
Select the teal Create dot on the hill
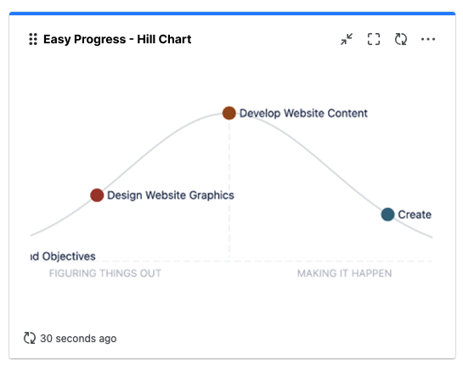(x=387, y=214)
